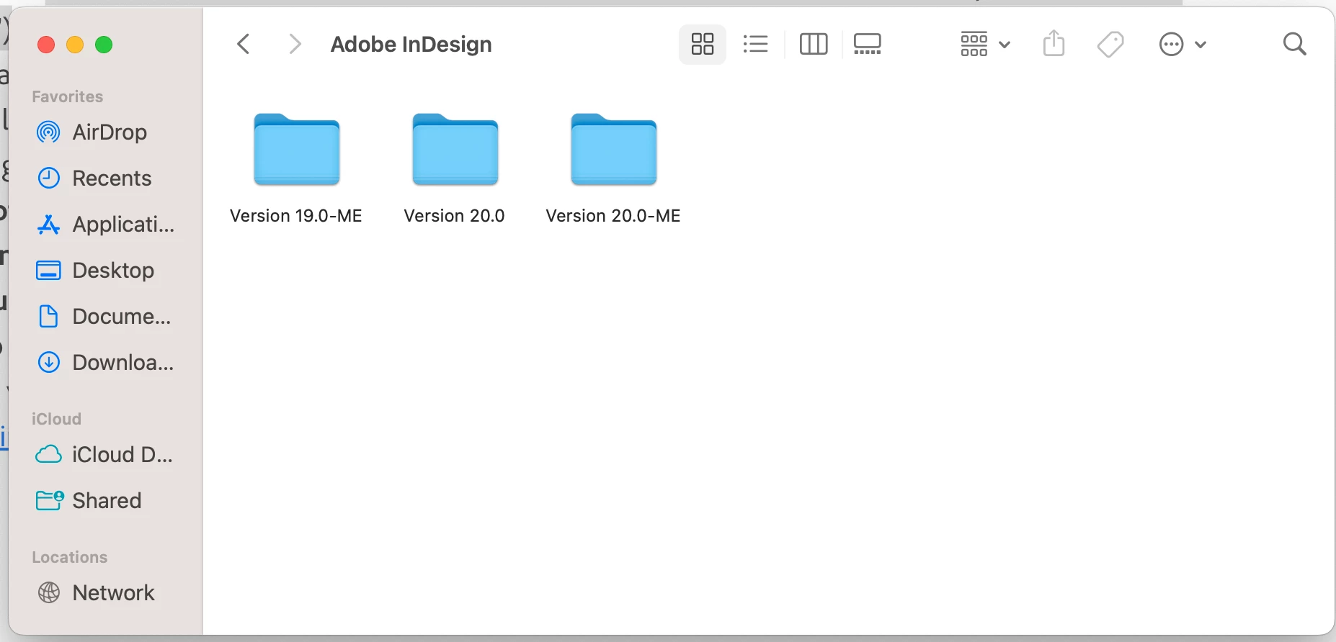
Task: Select the Version 20.0 folder icon
Action: [455, 149]
